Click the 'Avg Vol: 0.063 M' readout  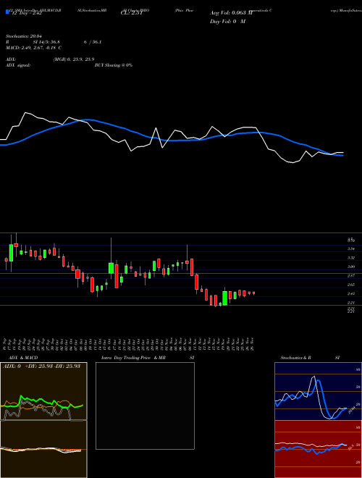(x=231, y=13)
